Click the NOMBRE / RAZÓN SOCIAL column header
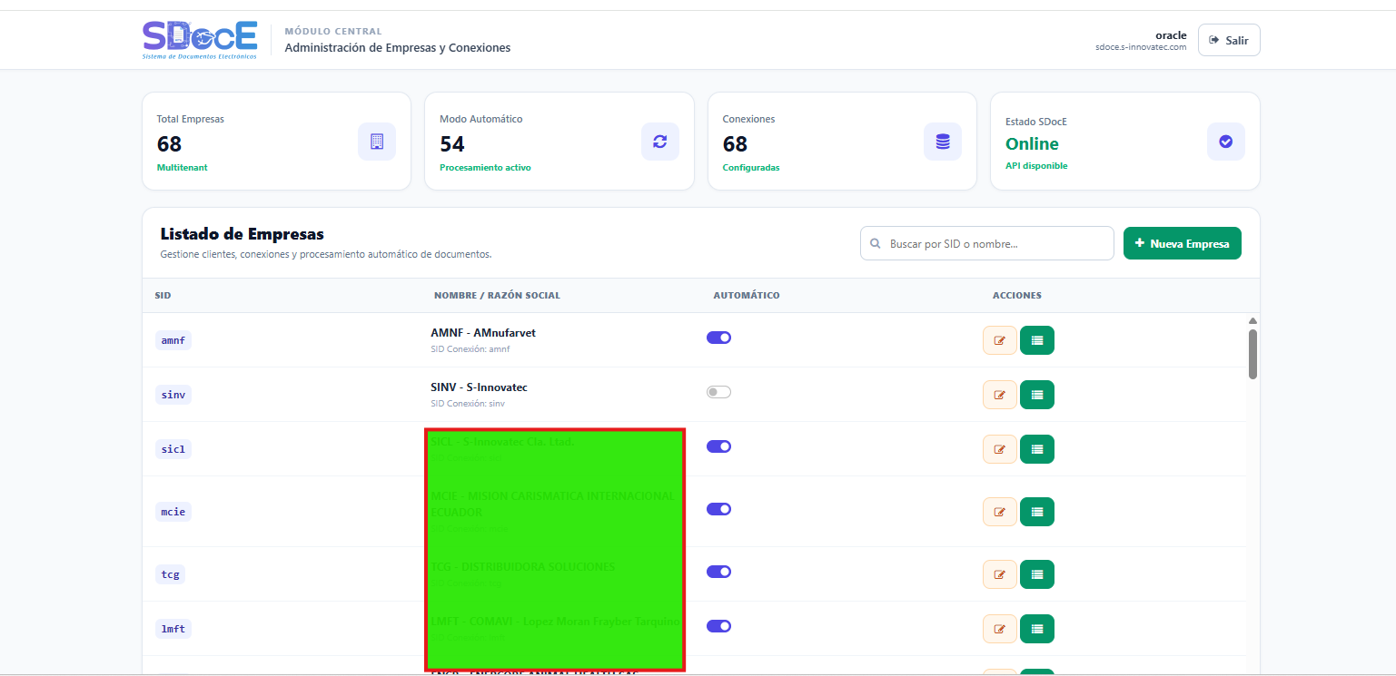This screenshot has width=1396, height=676. pos(497,296)
